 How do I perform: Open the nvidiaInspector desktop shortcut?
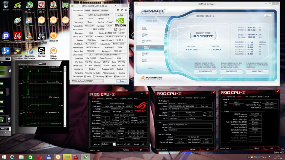17,6
